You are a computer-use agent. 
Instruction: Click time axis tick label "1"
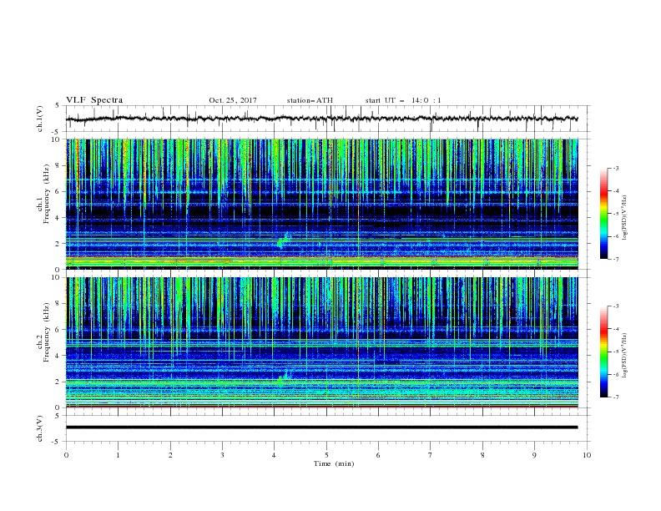(x=118, y=455)
